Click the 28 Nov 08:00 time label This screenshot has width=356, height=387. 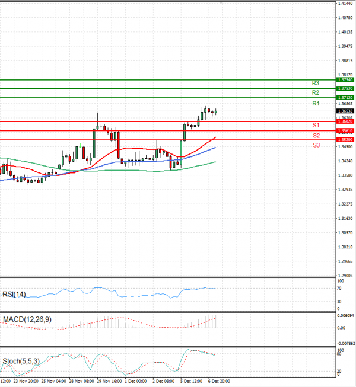(81, 381)
